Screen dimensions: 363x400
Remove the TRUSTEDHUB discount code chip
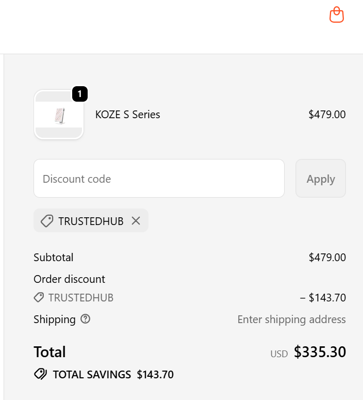pos(136,221)
